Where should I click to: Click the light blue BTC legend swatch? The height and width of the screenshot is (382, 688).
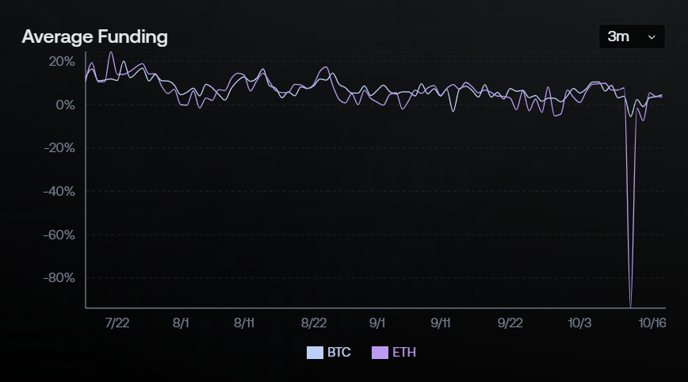click(x=315, y=353)
